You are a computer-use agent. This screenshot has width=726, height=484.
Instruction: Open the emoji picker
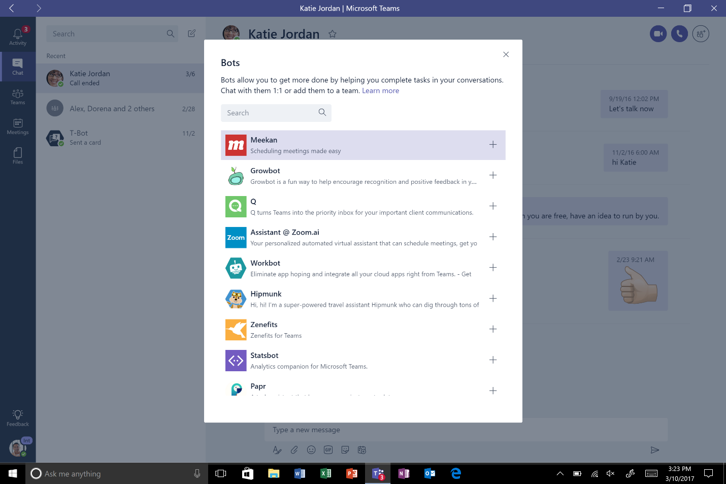(x=311, y=449)
